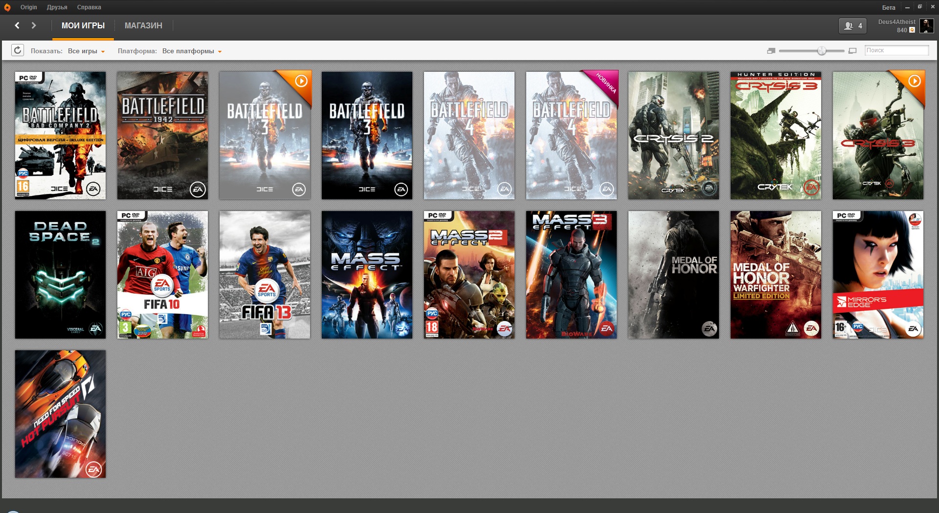The height and width of the screenshot is (513, 939).
Task: Open the Origin menu
Action: [x=29, y=7]
